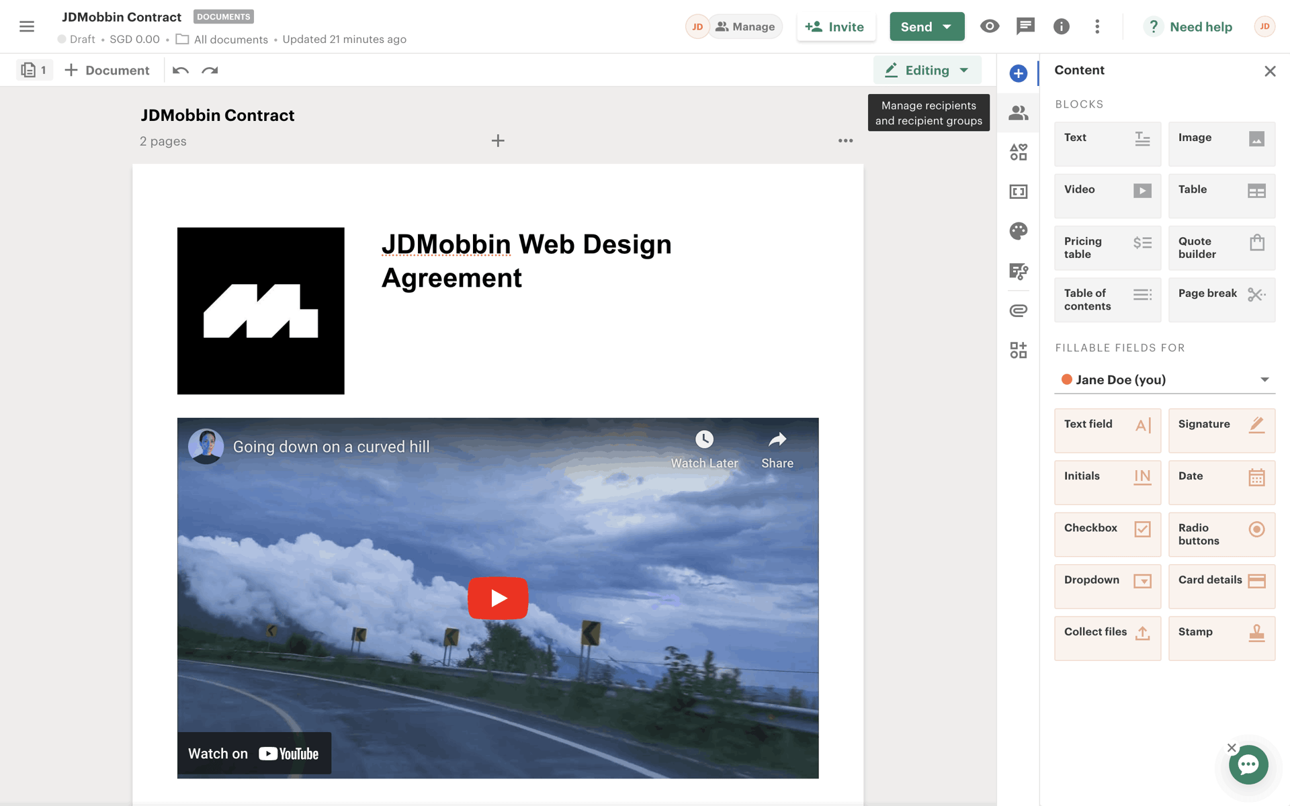The image size is (1290, 806).
Task: Open the vertical three-dot more options menu
Action: 1097,26
